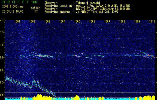Click the 1002 time marker
The width and height of the screenshot is (157, 100).
point(32,21)
